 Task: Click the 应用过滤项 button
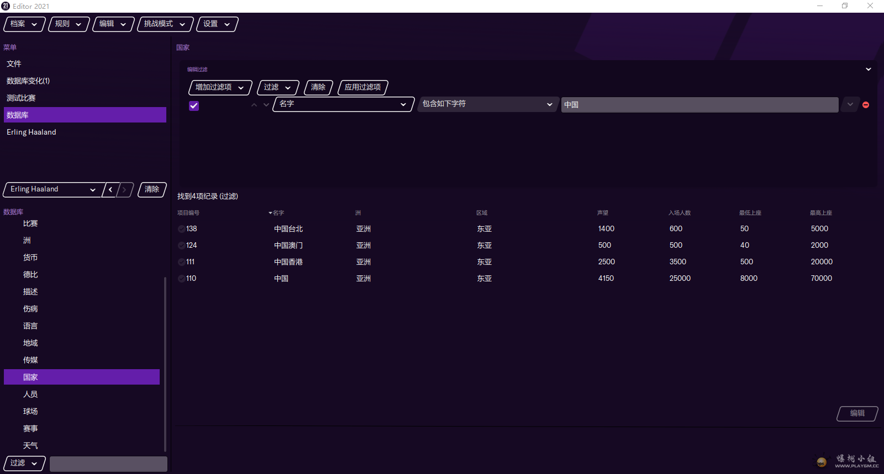(362, 87)
